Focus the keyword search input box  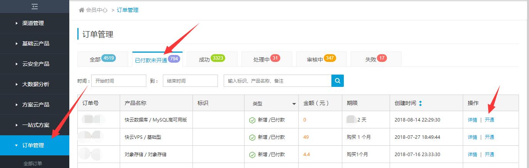click(x=277, y=81)
